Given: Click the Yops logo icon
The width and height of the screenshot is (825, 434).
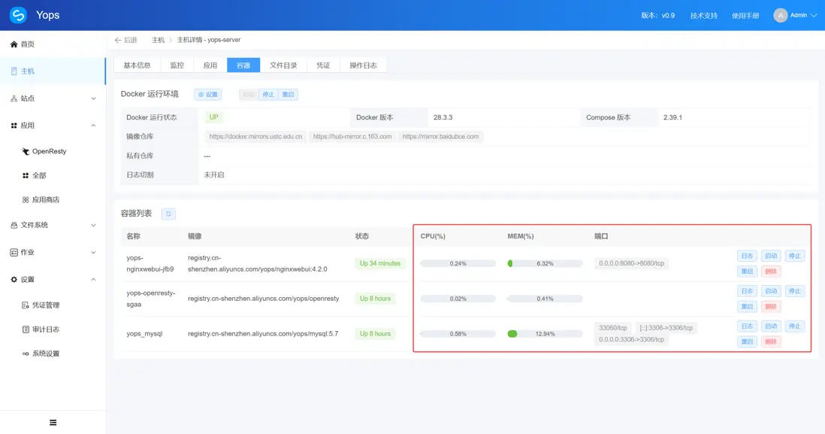Looking at the screenshot, I should [18, 15].
